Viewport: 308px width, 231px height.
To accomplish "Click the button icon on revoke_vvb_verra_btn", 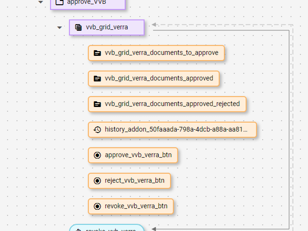I will coord(97,207).
